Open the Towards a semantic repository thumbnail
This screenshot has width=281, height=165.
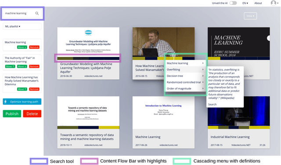pyautogui.click(x=88, y=111)
